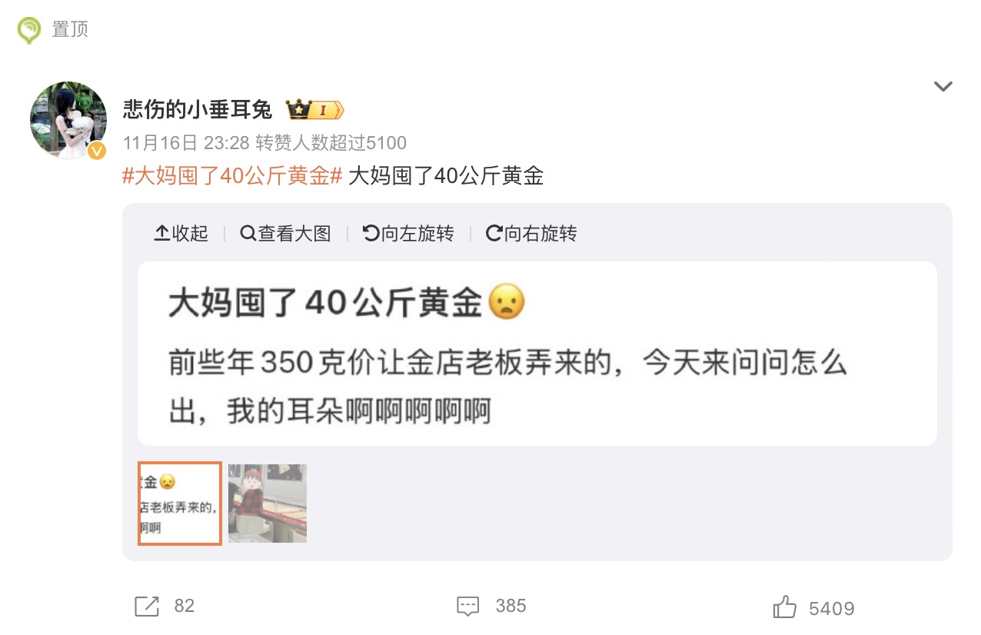
Task: Click the orange verified V badge
Action: tap(97, 151)
